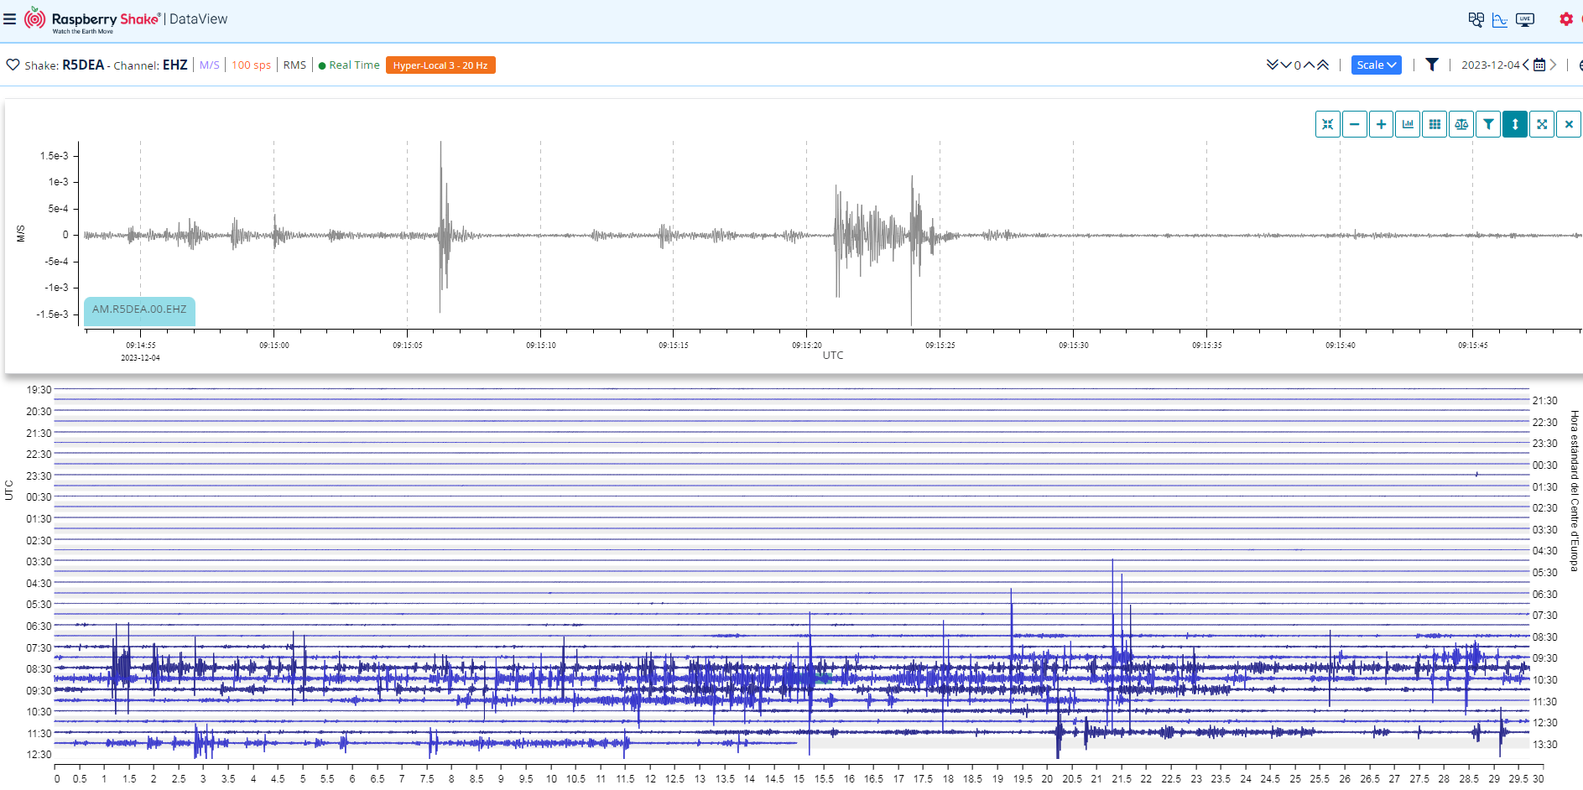
Task: Open the station search map icon
Action: coord(1476,19)
